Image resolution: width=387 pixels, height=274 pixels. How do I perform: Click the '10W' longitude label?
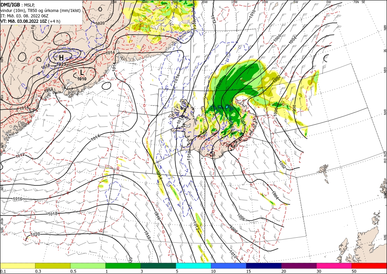coord(265,2)
